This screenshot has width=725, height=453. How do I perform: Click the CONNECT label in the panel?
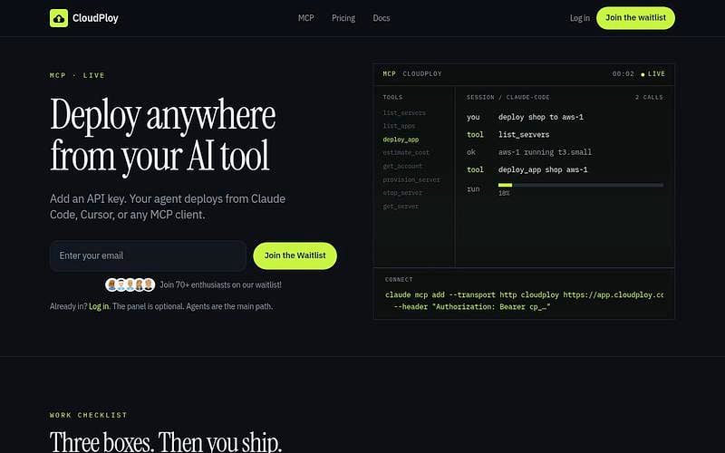(399, 280)
